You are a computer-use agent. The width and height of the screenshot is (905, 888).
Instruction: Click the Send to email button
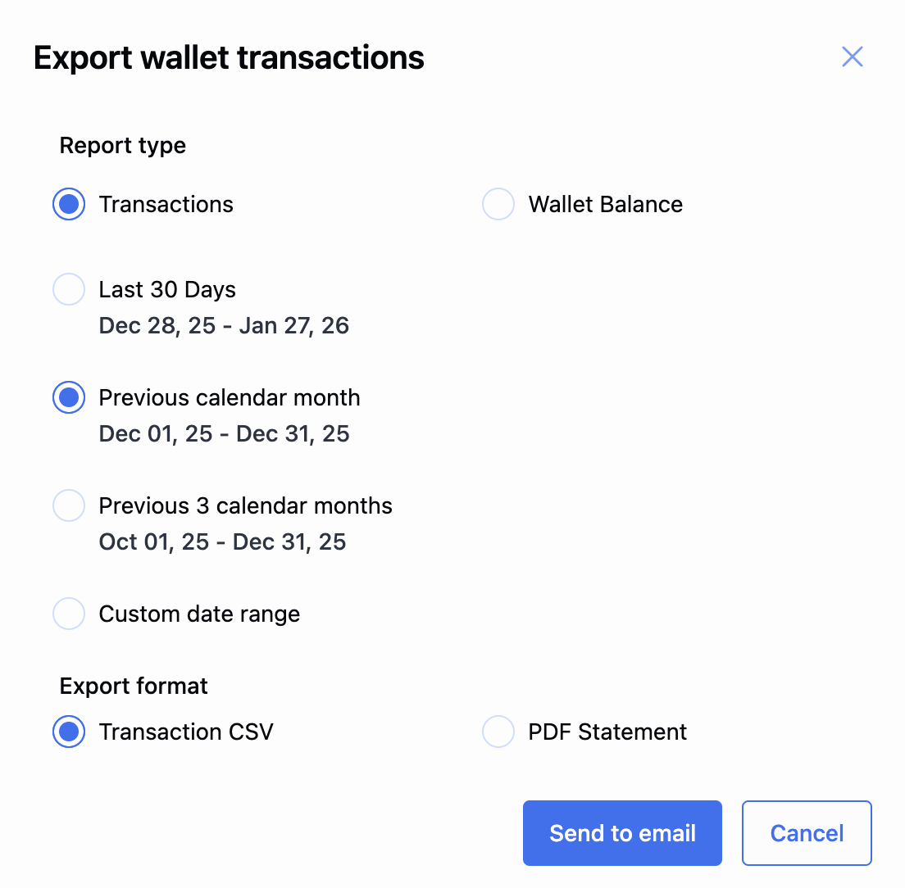coord(621,832)
